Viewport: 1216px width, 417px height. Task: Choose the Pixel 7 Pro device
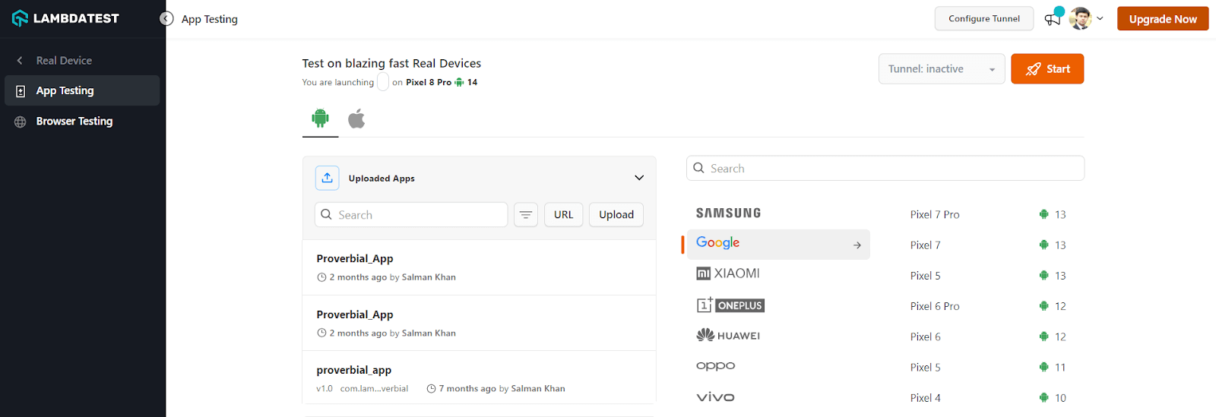tap(935, 215)
